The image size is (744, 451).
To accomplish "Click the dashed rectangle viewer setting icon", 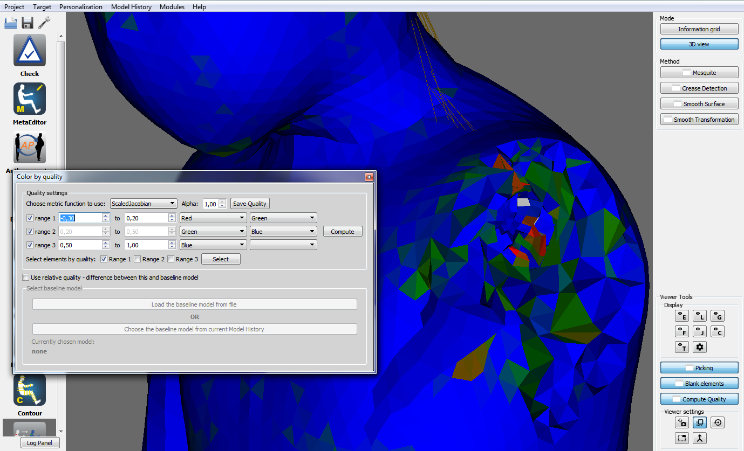I will tap(682, 438).
